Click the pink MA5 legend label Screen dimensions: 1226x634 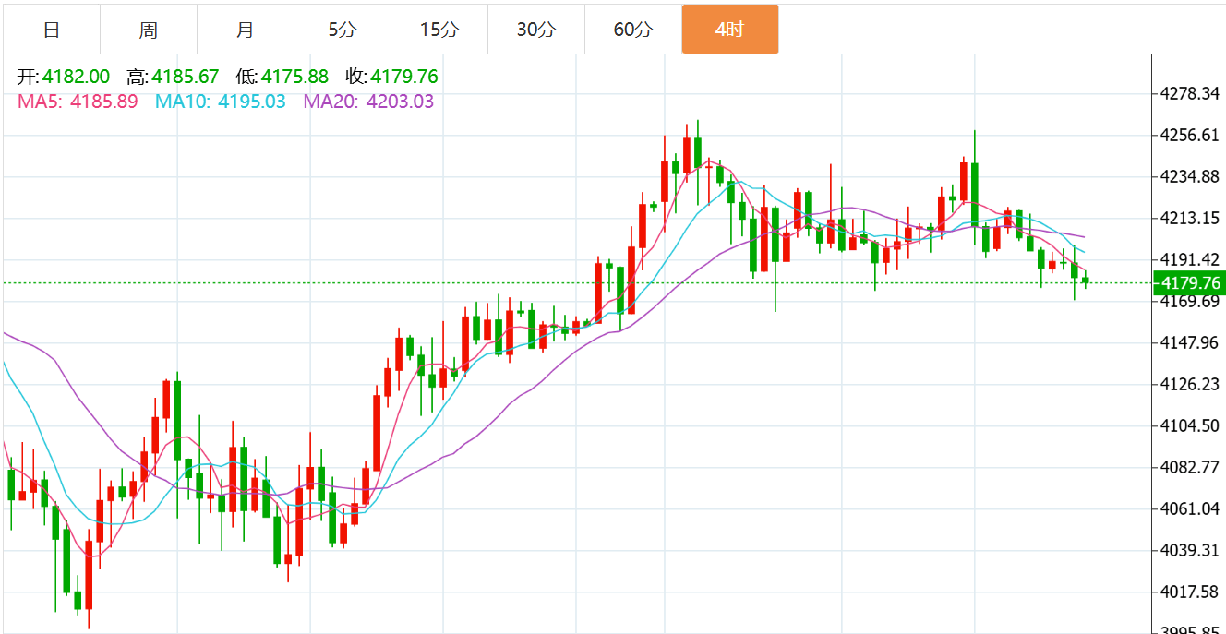point(78,102)
